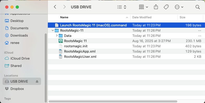This screenshot has width=205, height=103.
Task: Click the Documents page icon
Action: [7, 28]
